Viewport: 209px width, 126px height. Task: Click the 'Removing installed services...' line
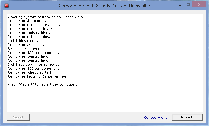(x=34, y=25)
